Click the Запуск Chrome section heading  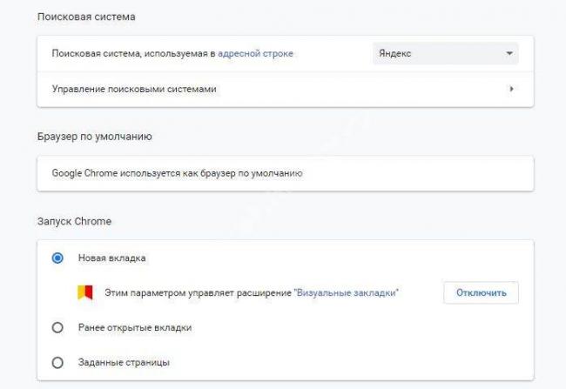click(x=74, y=221)
